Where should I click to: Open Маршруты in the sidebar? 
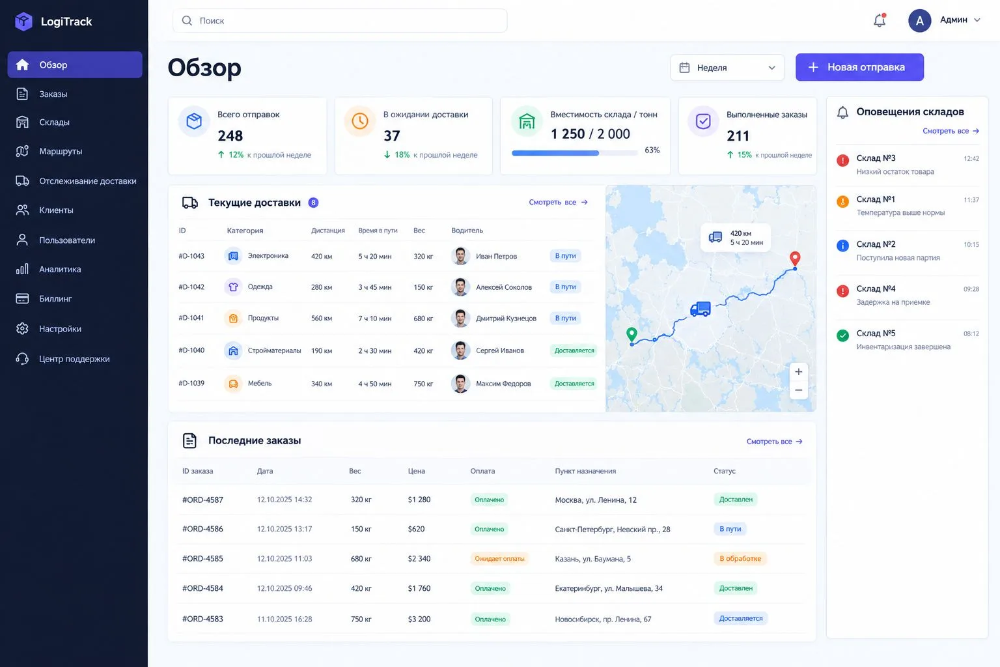[x=75, y=151]
